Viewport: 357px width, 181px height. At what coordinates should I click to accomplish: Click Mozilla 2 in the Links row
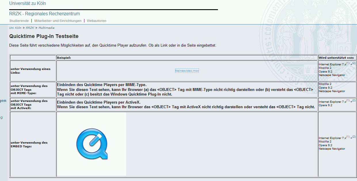click(325, 68)
